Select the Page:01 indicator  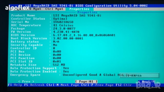pyautogui.click(x=86, y=82)
